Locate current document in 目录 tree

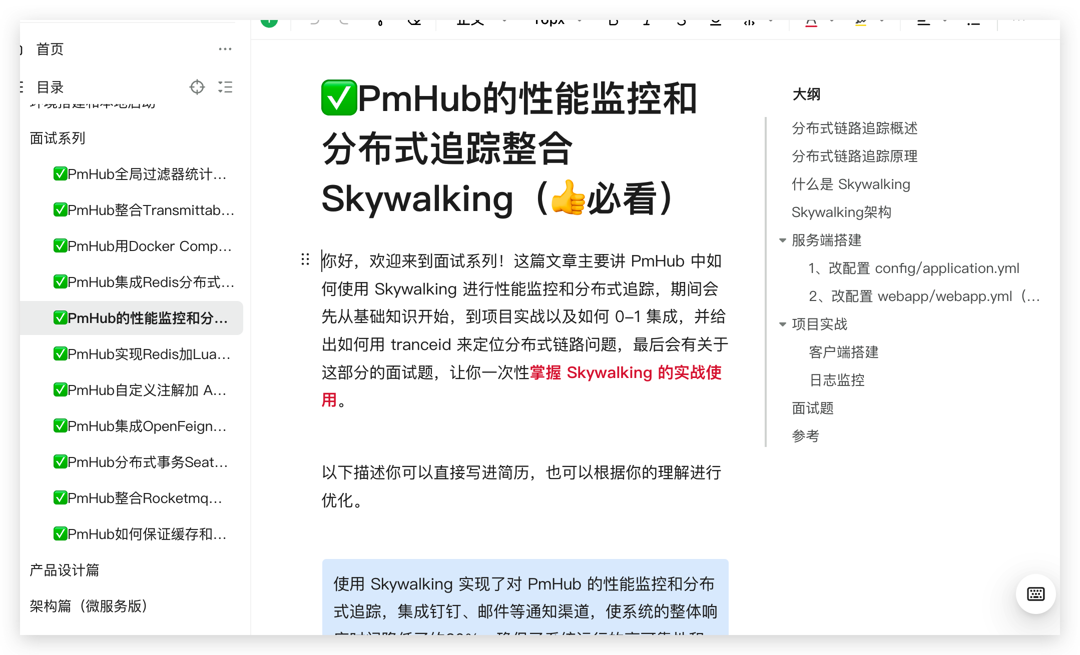(197, 87)
